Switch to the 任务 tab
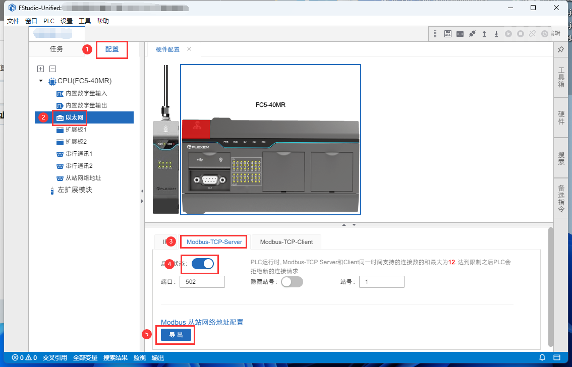This screenshot has height=367, width=572. point(56,49)
